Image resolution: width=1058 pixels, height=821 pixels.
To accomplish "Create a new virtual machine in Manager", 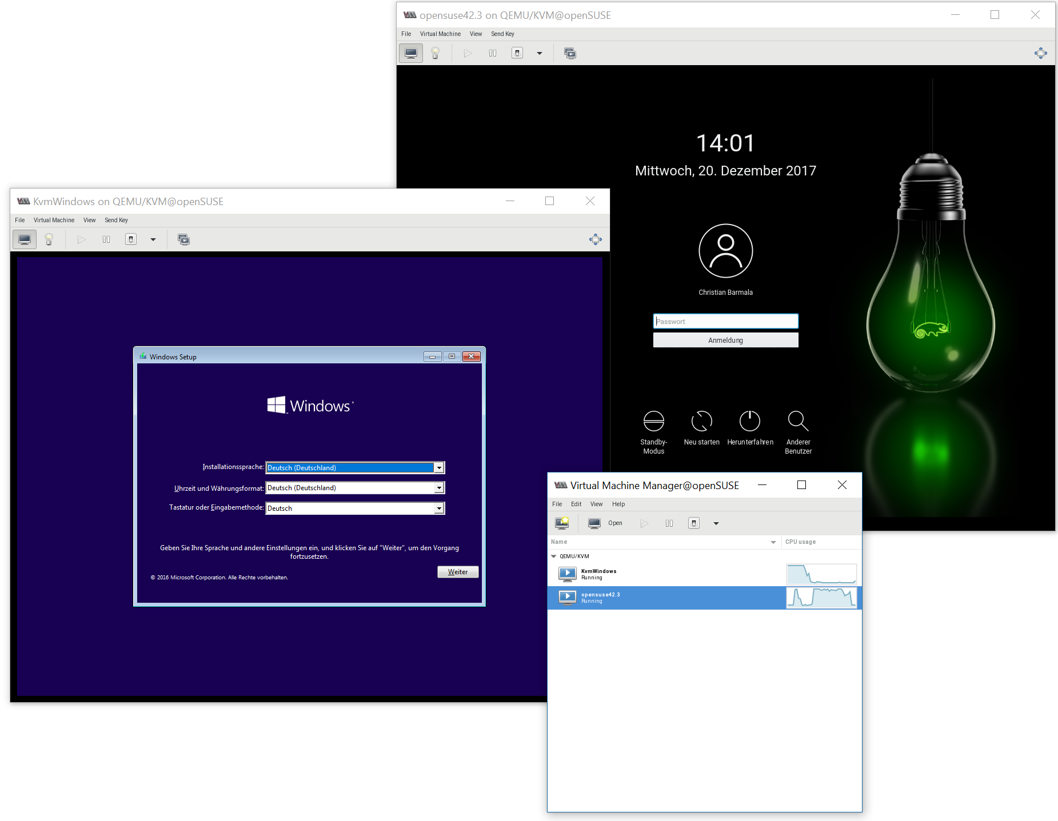I will coord(562,523).
